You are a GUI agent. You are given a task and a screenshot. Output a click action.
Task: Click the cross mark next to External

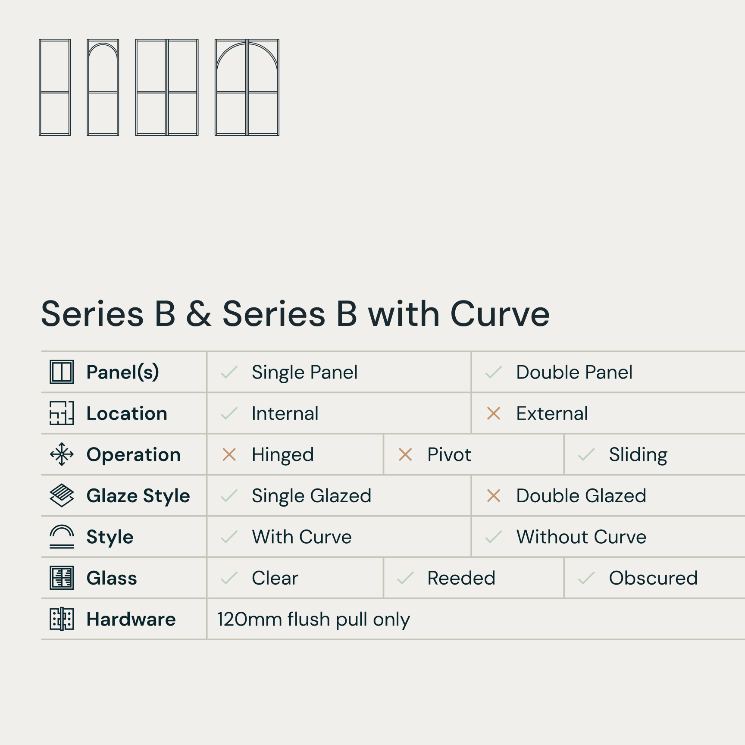pyautogui.click(x=493, y=413)
